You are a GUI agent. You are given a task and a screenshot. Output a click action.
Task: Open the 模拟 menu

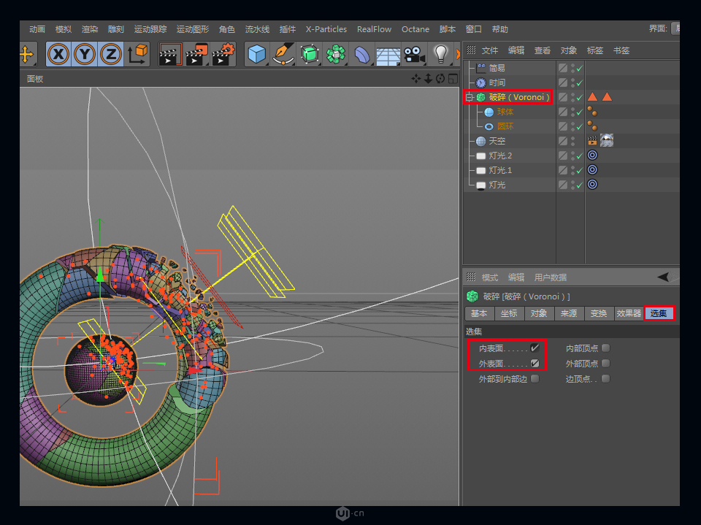click(63, 29)
